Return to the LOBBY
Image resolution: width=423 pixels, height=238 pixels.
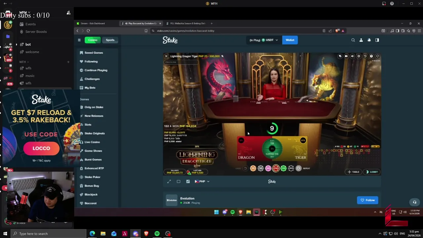[x=372, y=172]
